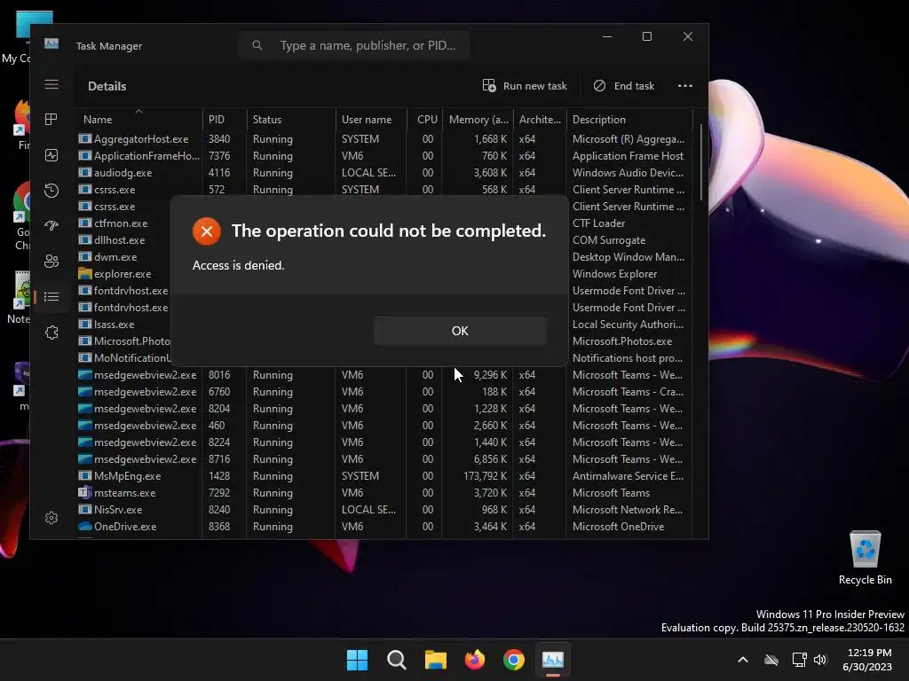Select msedgewebview2.exe with PID 460
Screen dimensions: 909x681
pos(383,425)
